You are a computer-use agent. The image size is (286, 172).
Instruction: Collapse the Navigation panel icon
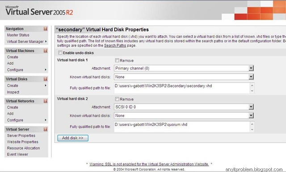[46, 29]
